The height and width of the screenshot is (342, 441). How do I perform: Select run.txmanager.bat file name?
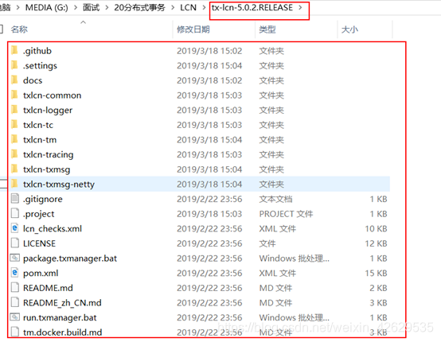point(60,317)
